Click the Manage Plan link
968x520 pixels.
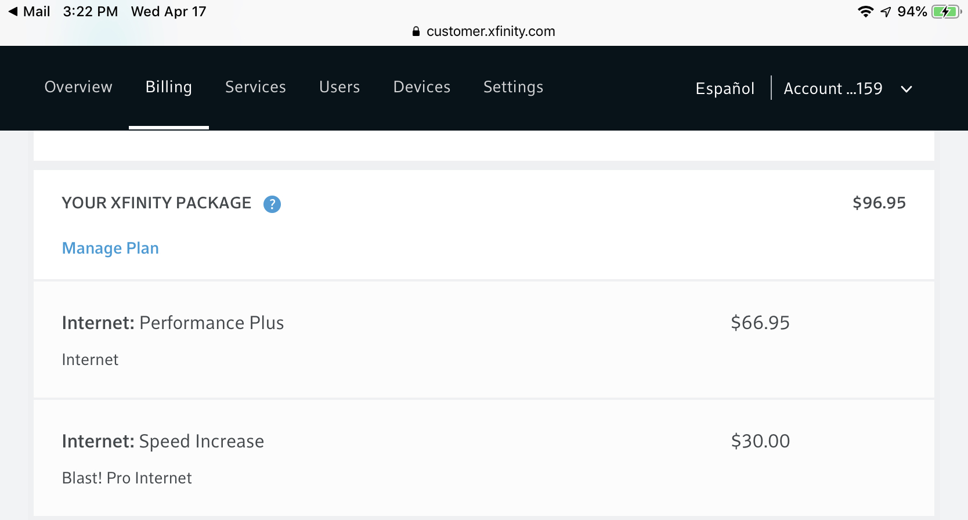[110, 248]
